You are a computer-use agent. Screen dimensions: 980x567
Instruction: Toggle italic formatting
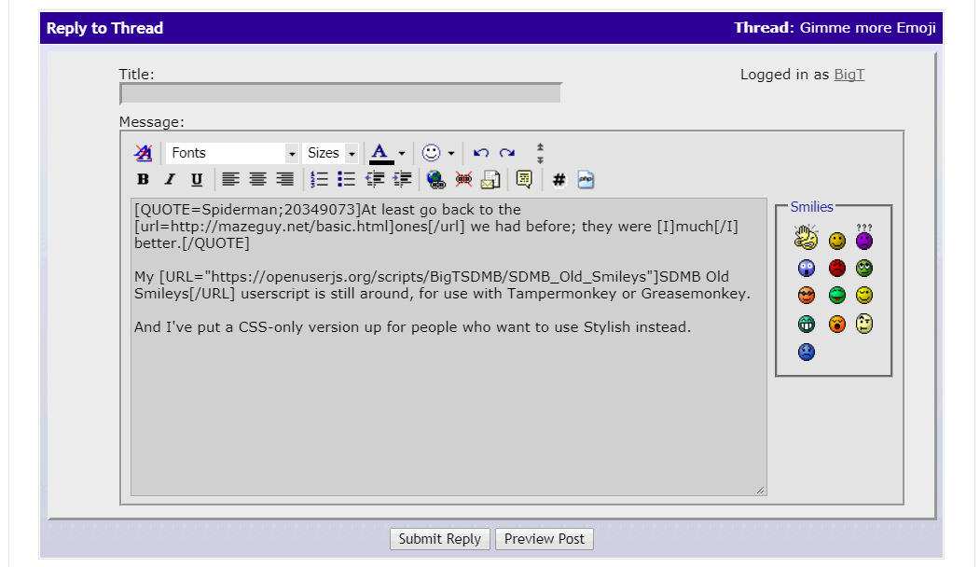170,179
